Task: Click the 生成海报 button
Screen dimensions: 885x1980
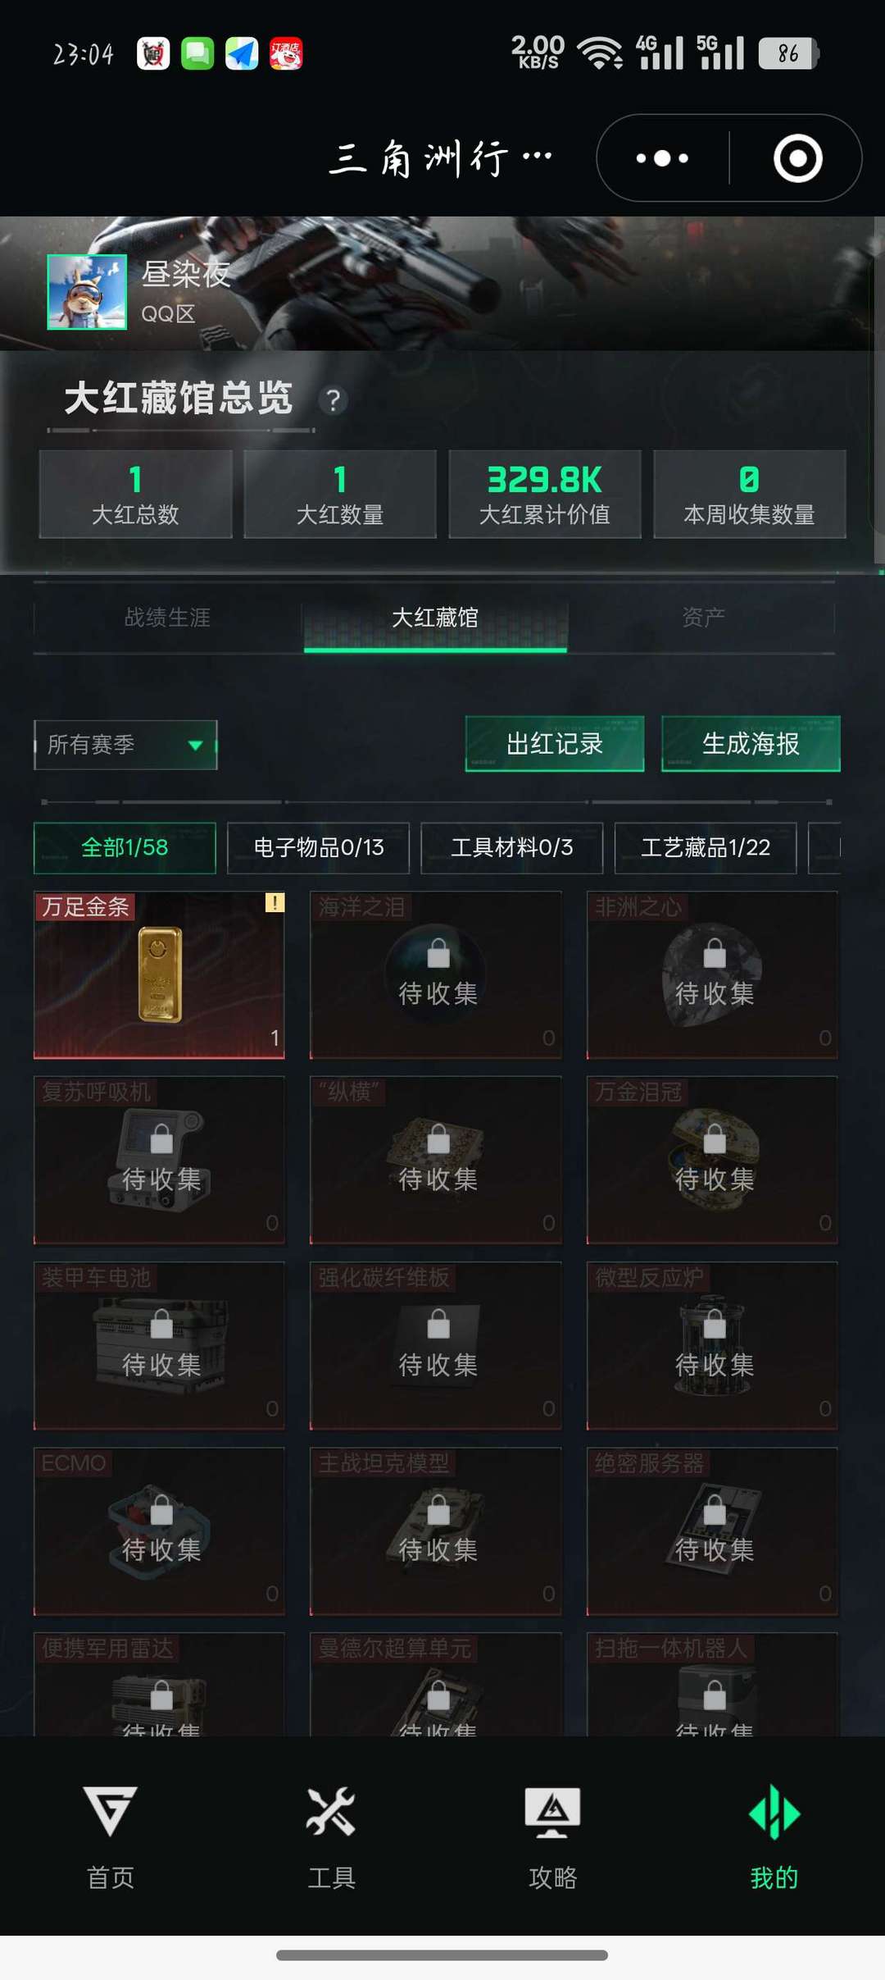Action: coord(751,744)
